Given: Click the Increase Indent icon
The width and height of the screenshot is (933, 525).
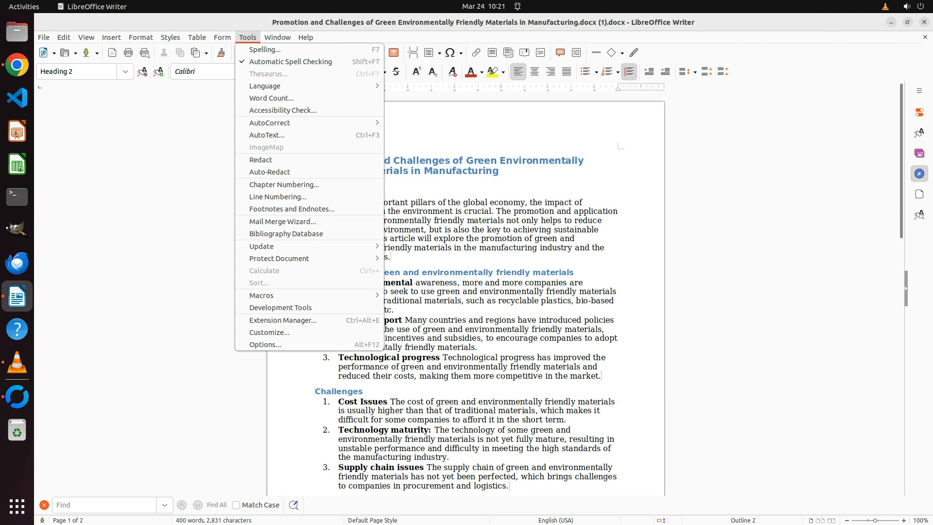Looking at the screenshot, I should (x=649, y=71).
